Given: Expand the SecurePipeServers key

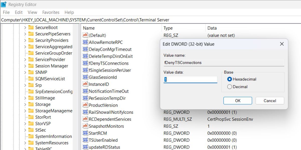Looking at the screenshot, I should click(x=25, y=34).
